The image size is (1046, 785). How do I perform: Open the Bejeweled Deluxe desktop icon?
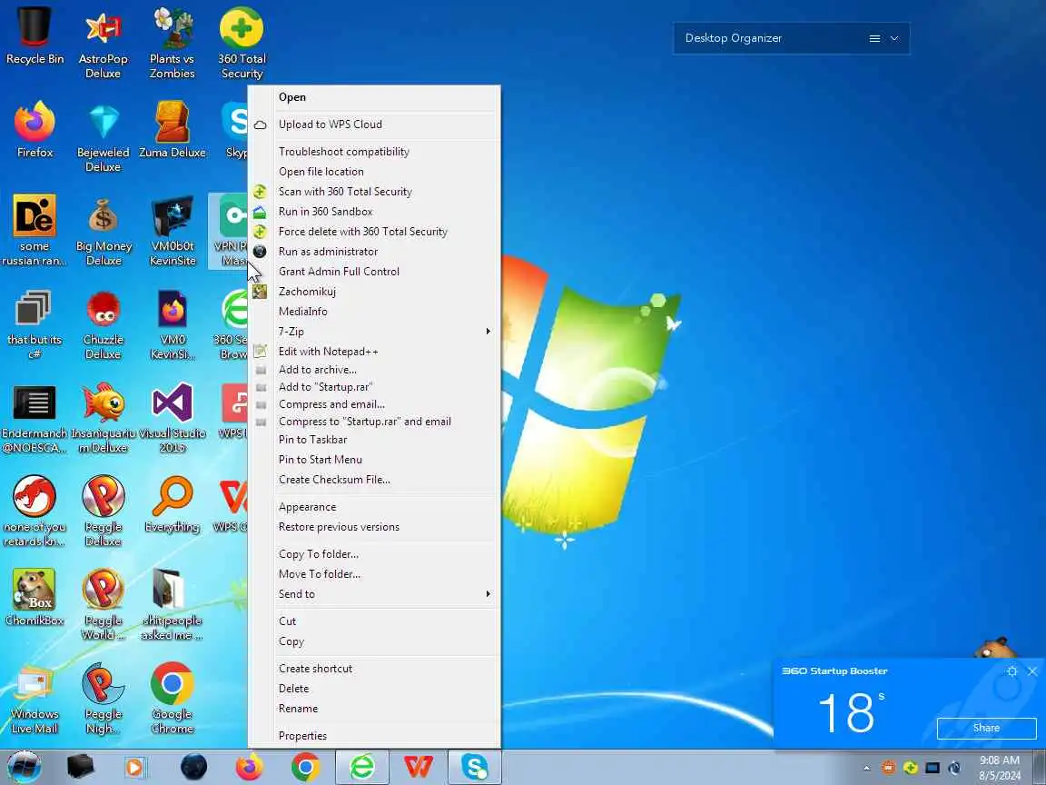pyautogui.click(x=103, y=137)
